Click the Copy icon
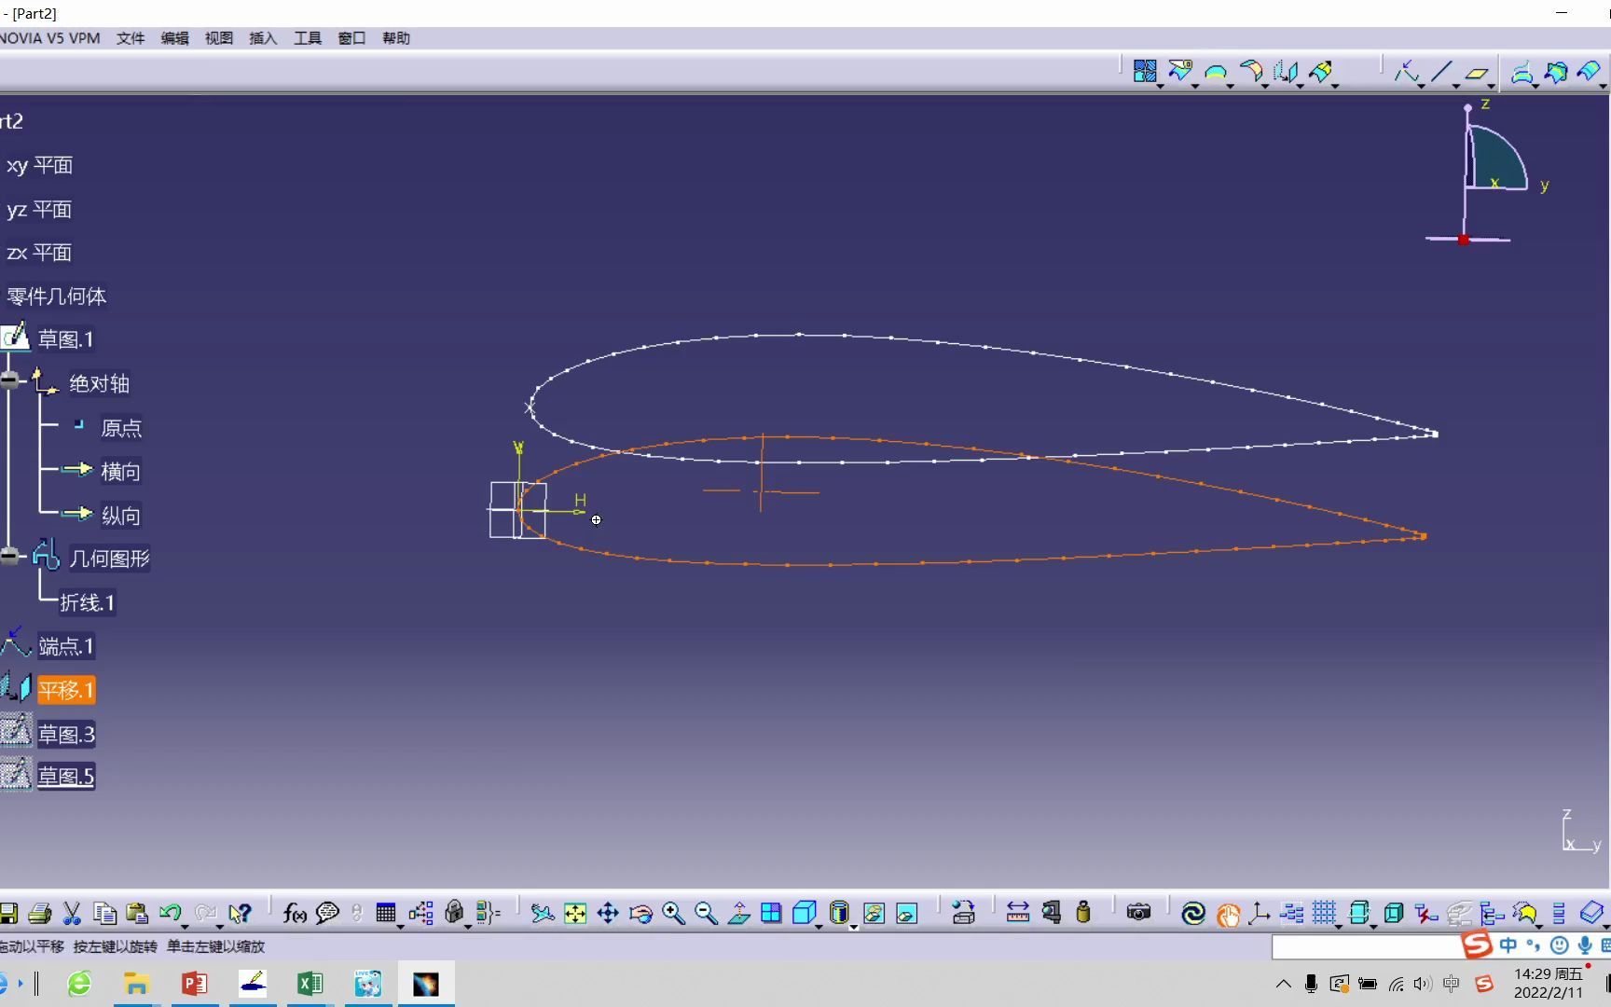Image resolution: width=1611 pixels, height=1007 pixels. point(104,913)
